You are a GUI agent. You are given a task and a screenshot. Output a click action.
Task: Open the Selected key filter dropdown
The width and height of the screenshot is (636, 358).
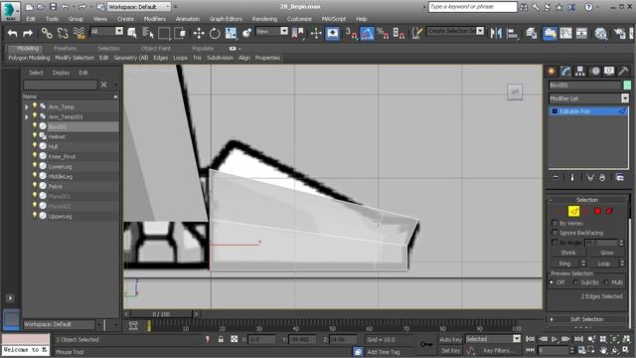click(493, 338)
